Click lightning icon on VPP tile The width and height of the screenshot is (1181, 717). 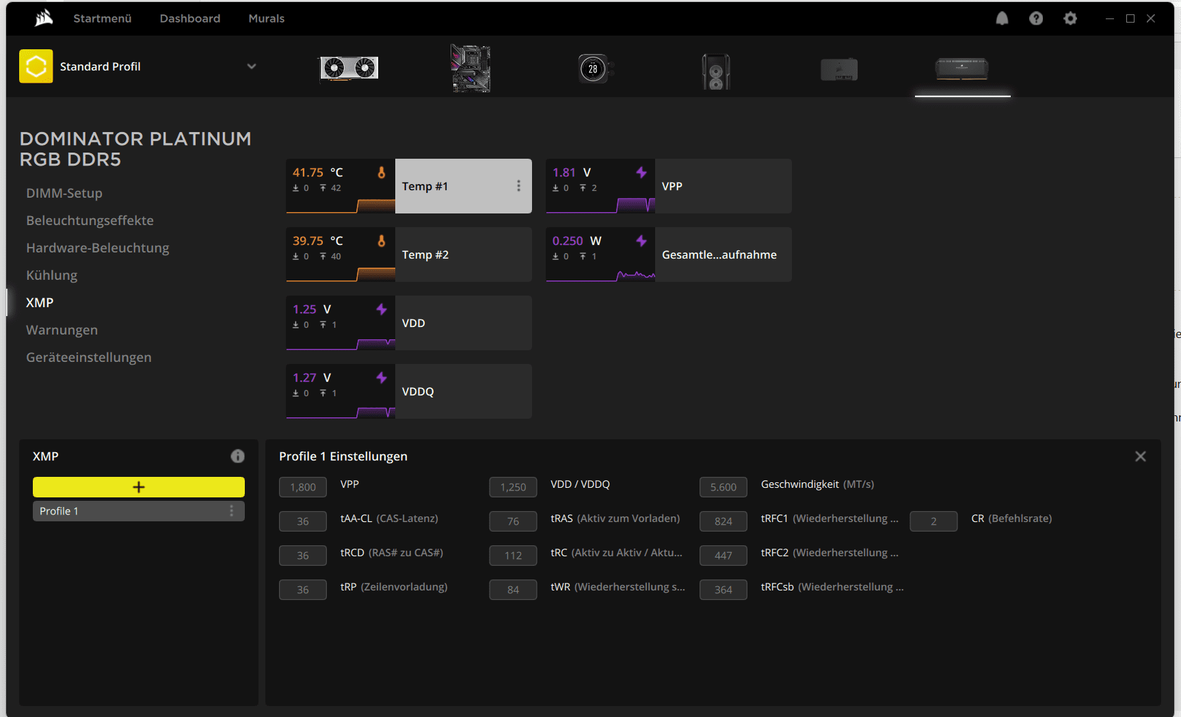click(x=641, y=172)
